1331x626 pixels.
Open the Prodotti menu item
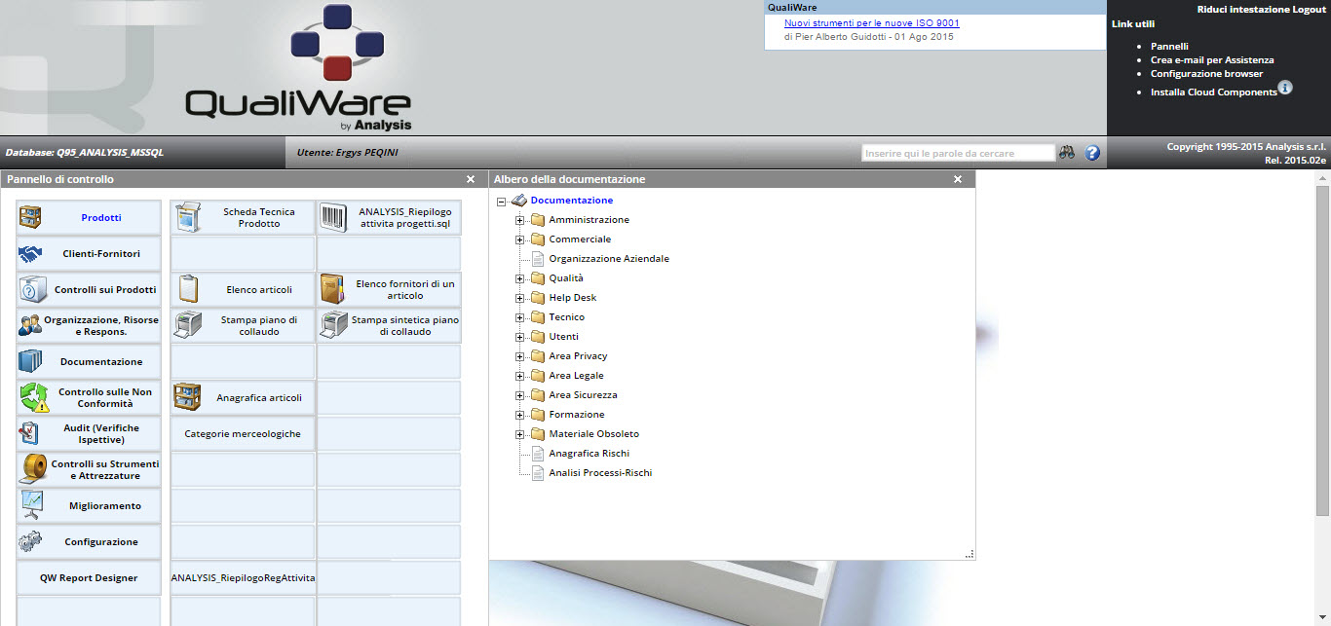click(100, 218)
